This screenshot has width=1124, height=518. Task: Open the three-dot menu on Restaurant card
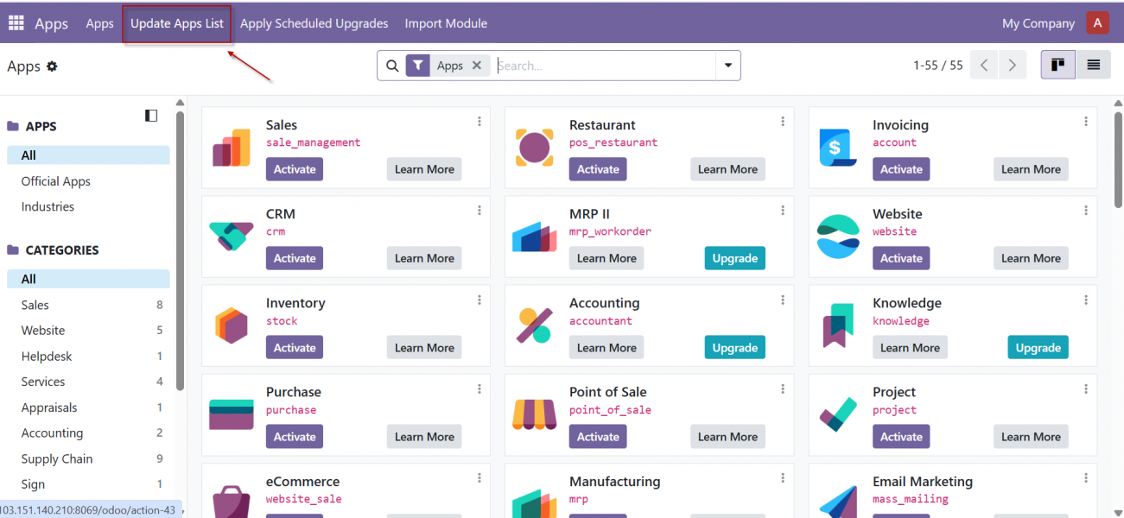(x=783, y=122)
